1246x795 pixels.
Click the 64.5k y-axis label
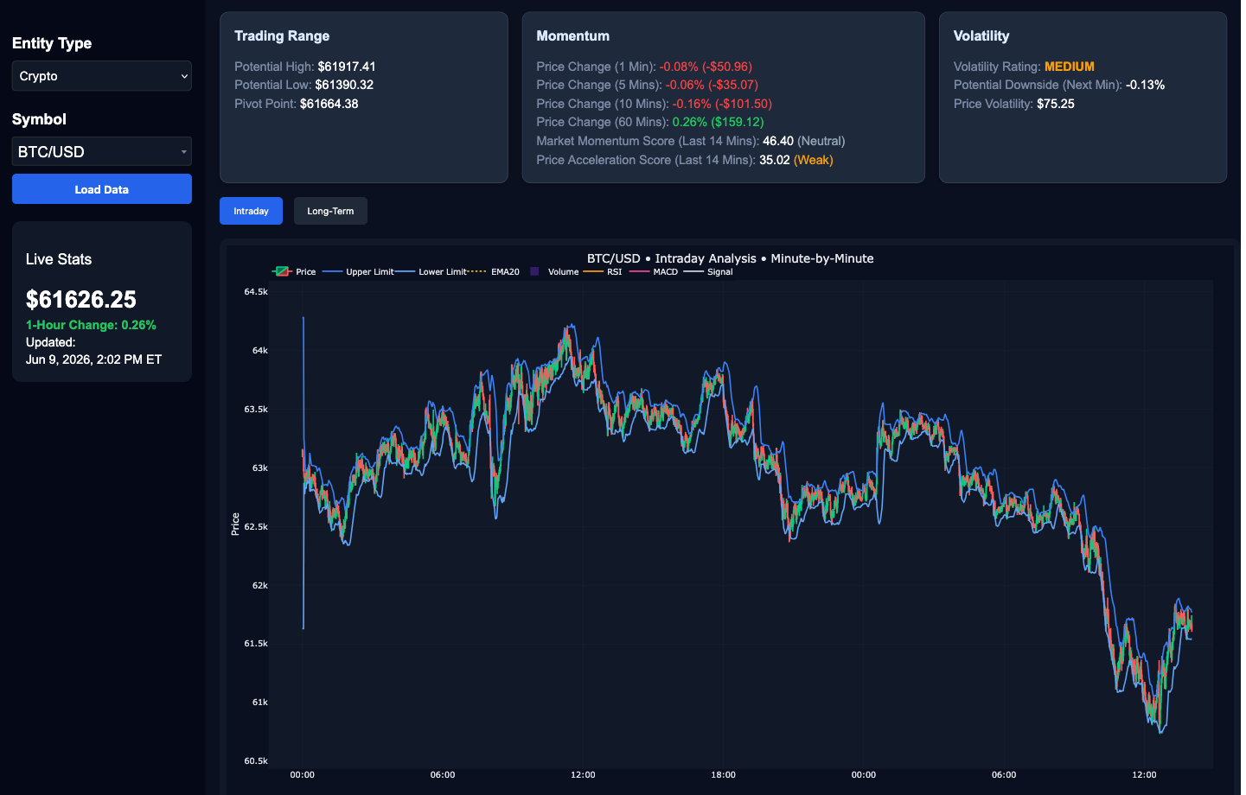point(256,292)
